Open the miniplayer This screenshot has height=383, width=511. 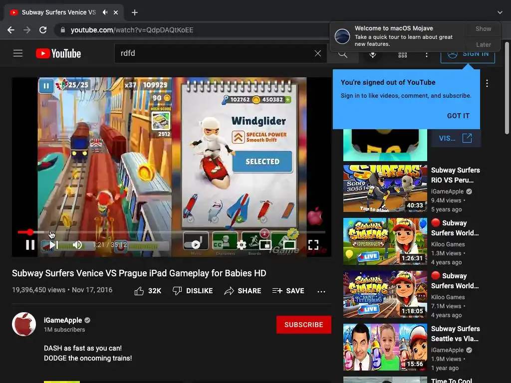point(265,244)
